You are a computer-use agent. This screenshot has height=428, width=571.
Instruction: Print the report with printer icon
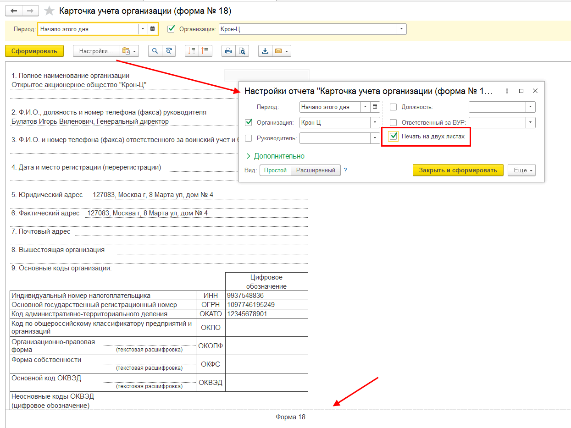pyautogui.click(x=228, y=51)
